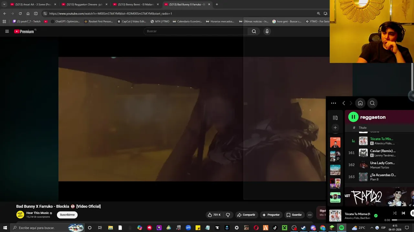Open the tab search dropdown arrow
This screenshot has height=232, width=414.
tap(4, 5)
